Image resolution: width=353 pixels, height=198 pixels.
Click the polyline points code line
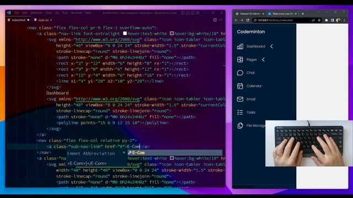coord(113,123)
